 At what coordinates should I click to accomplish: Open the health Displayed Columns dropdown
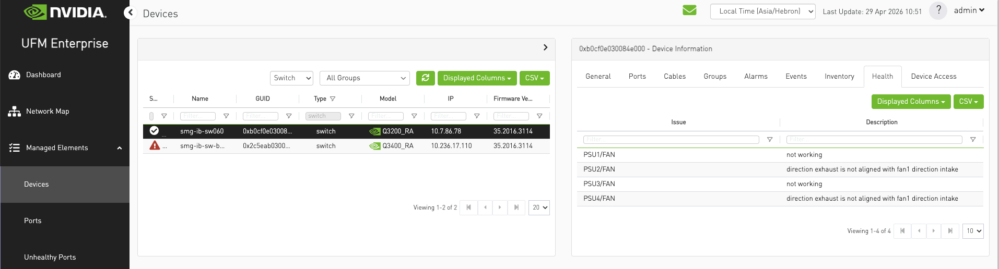coord(911,102)
